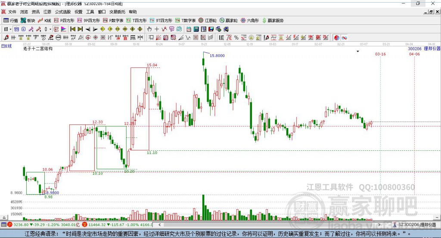Select the pencil drawing tool

6,37
